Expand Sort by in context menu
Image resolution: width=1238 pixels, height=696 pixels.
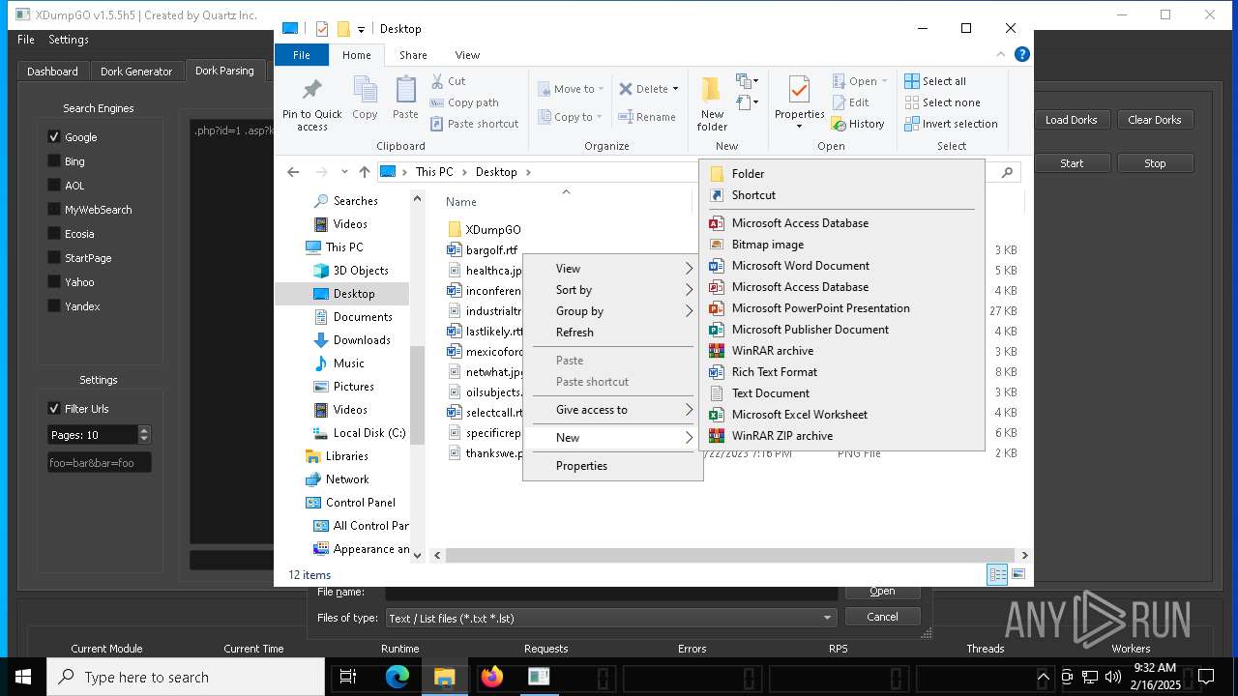click(612, 290)
